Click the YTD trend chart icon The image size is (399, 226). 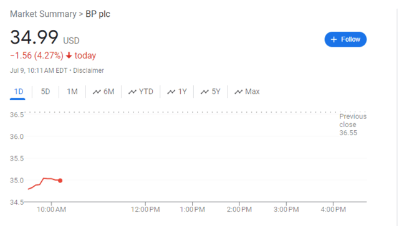coord(132,92)
